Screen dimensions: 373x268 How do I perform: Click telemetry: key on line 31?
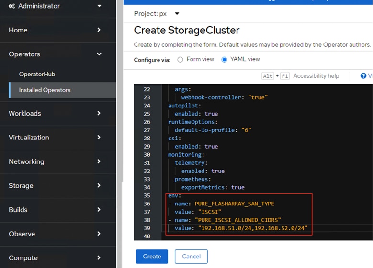coord(191,163)
